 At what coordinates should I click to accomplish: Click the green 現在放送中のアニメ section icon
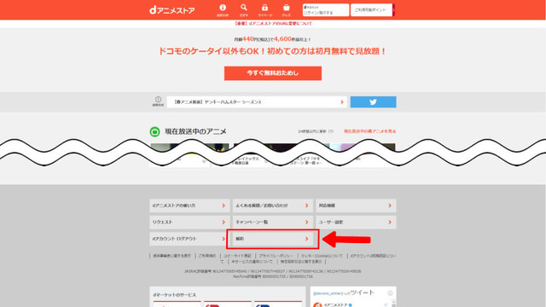(x=155, y=131)
